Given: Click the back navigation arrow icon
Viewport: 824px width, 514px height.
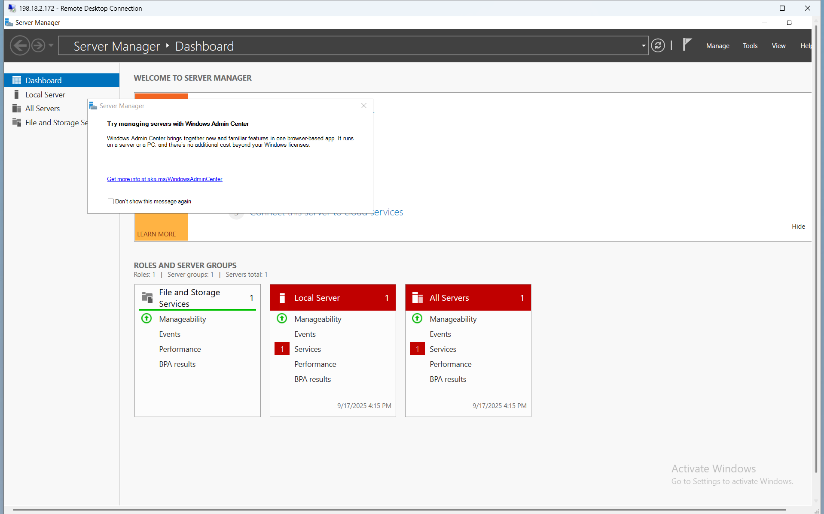Looking at the screenshot, I should (20, 45).
